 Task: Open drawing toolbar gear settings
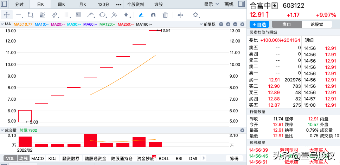(x=196, y=15)
